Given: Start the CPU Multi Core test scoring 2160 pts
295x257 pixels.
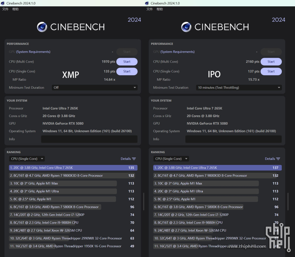Looking at the screenshot, I should 271,61.
